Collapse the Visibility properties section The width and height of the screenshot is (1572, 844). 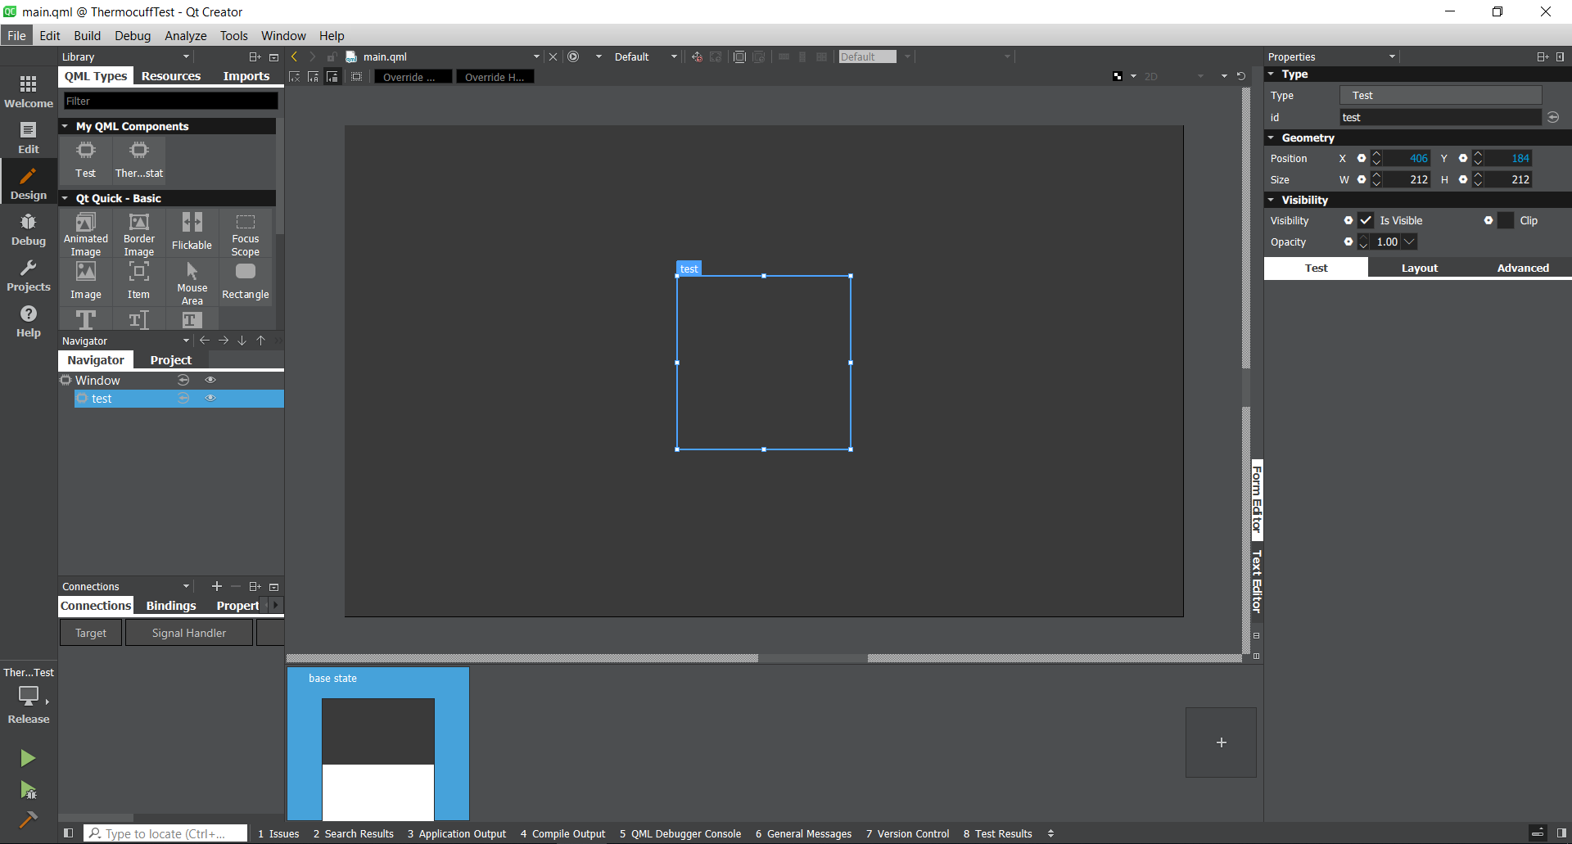[1271, 200]
